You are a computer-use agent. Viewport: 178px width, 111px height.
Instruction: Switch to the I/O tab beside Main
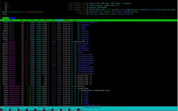(x=12, y=18)
